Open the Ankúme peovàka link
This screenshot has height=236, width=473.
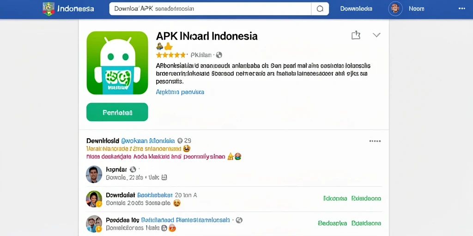click(x=180, y=92)
